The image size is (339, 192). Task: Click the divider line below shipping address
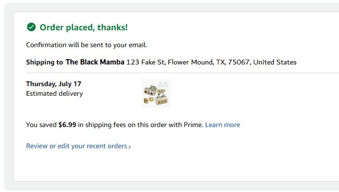(x=182, y=73)
